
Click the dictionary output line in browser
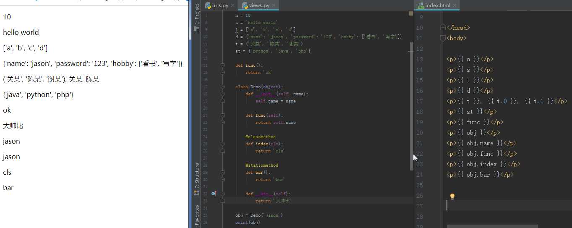pyautogui.click(x=93, y=63)
